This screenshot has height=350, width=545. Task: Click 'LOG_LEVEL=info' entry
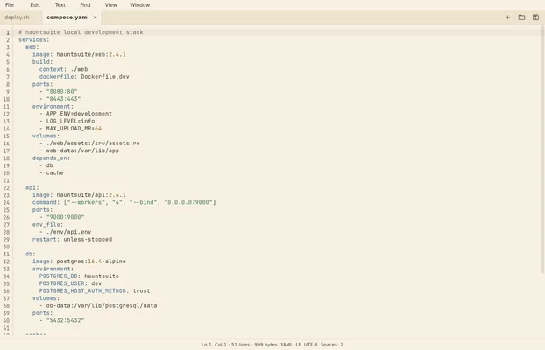(x=70, y=121)
